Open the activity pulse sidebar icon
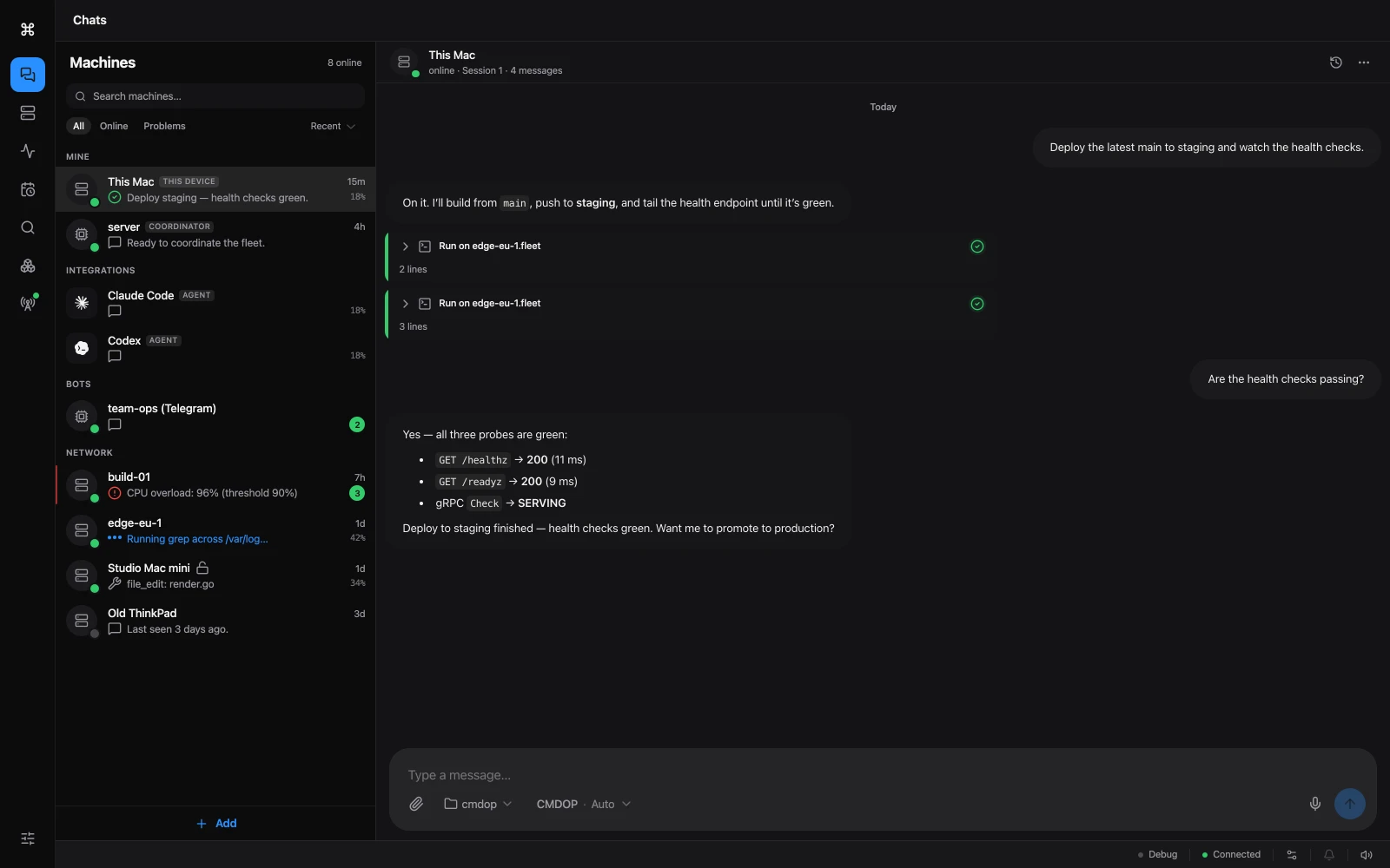Viewport: 1390px width, 868px height. click(28, 151)
